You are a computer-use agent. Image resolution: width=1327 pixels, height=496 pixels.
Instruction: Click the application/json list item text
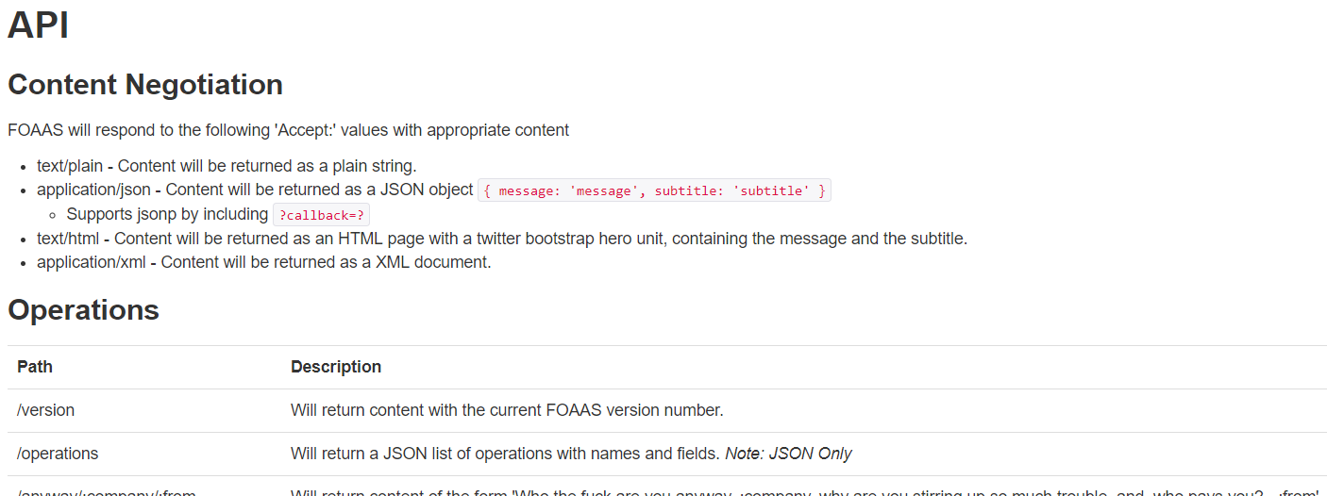[255, 190]
